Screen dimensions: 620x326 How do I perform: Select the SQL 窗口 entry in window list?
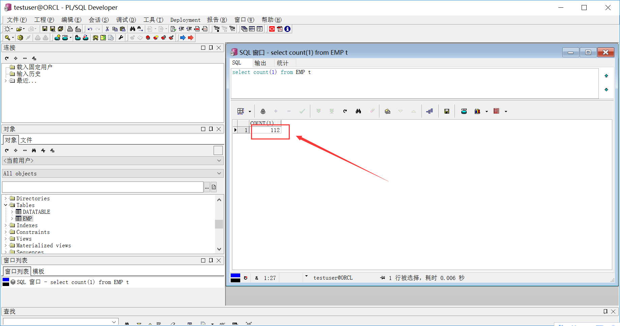73,282
